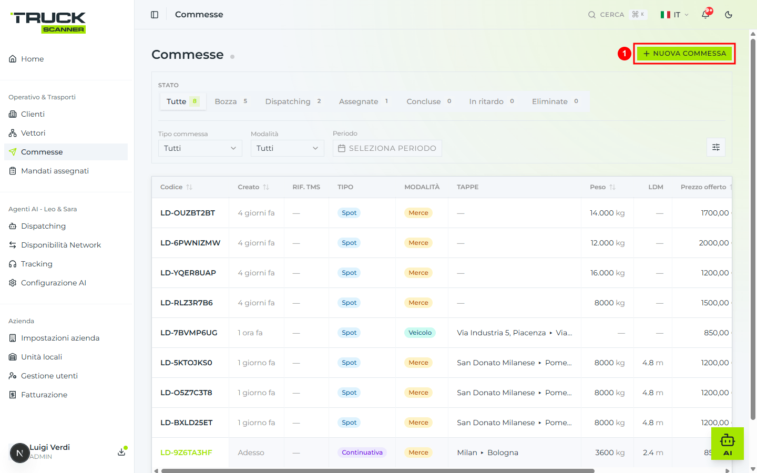Open Impostazioni azienda

(66, 338)
